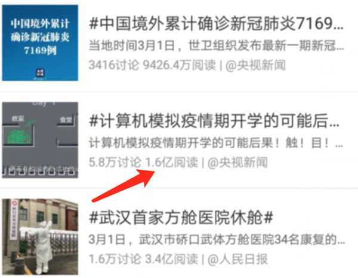Click the 3.4亿阅读 read count

coord(171,259)
